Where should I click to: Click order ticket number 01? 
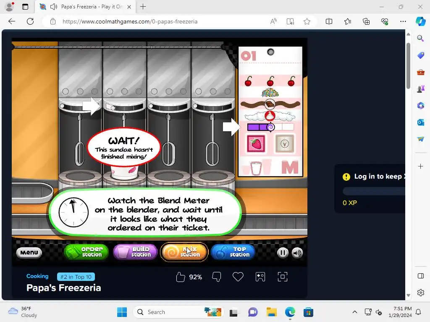249,56
